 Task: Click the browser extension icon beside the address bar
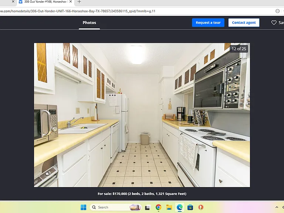click(x=277, y=11)
